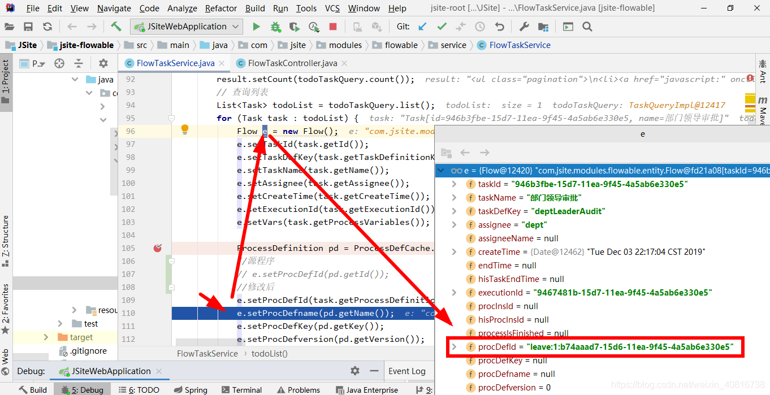Open the Navigate menu
The width and height of the screenshot is (770, 395).
pyautogui.click(x=114, y=8)
